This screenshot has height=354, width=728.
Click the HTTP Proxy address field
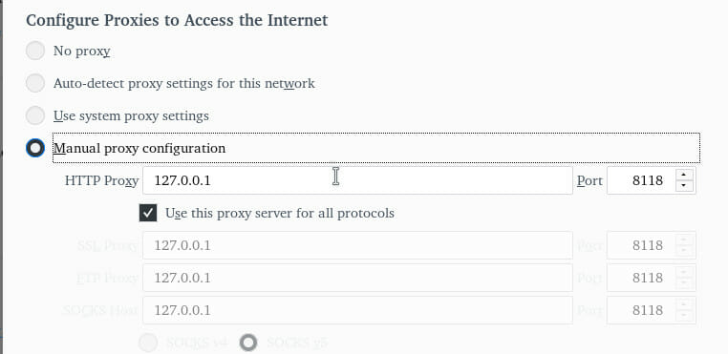coord(357,180)
